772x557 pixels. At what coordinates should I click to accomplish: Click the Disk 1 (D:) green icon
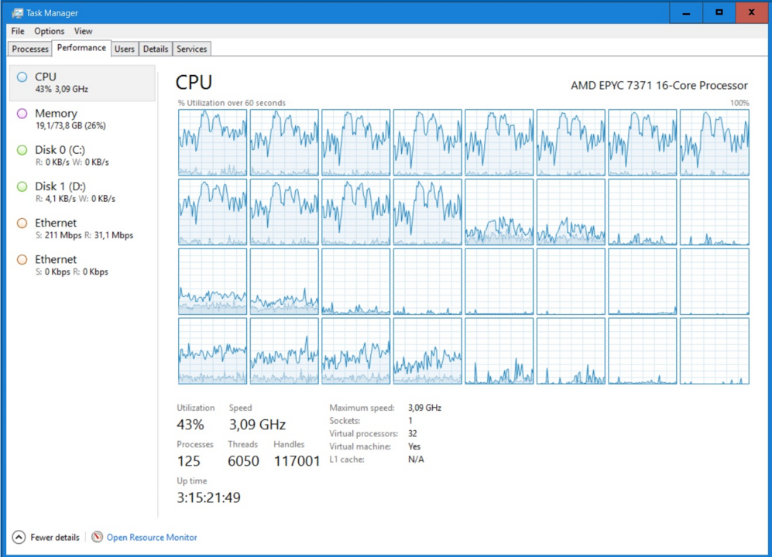click(22, 186)
